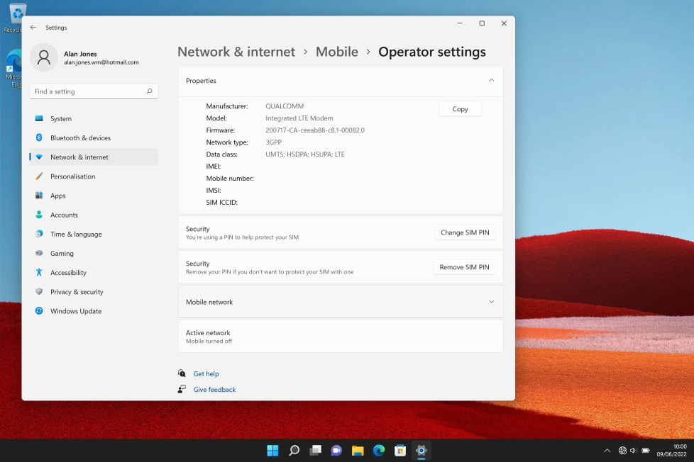Expand the Mobile network section
The height and width of the screenshot is (462, 694).
[x=491, y=302]
